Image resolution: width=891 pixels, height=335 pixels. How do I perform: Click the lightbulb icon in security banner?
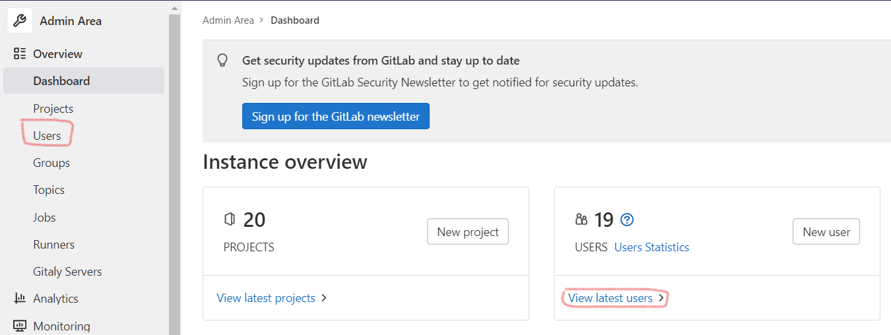(223, 61)
